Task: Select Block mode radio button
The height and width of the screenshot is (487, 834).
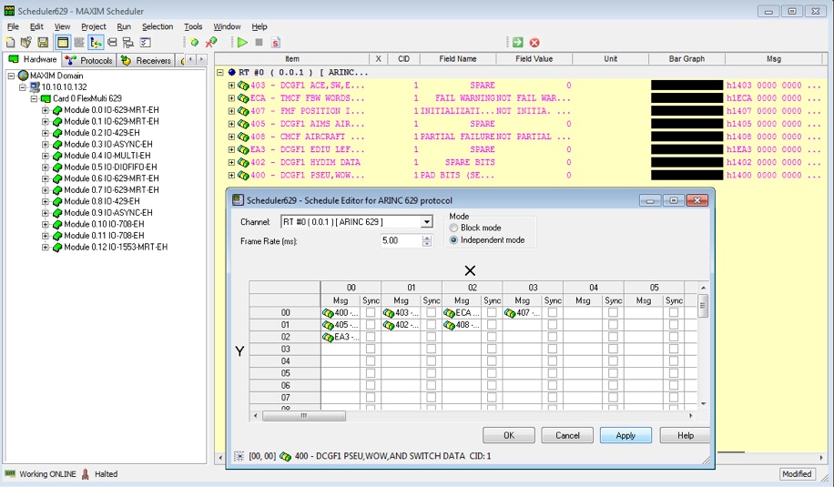Action: pyautogui.click(x=453, y=228)
